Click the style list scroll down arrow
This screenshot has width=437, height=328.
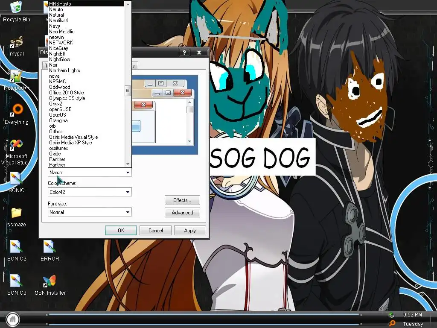click(x=128, y=164)
